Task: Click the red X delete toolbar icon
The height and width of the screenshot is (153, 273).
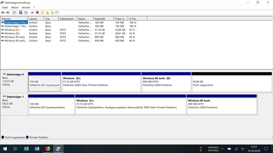Action: pyautogui.click(x=37, y=13)
